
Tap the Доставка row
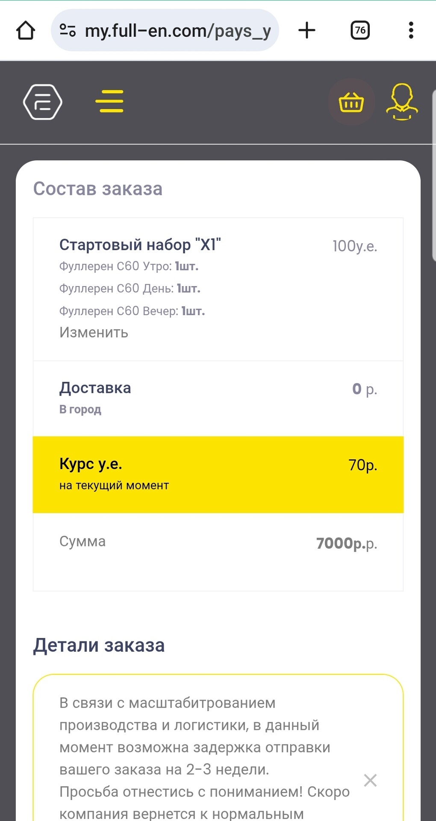218,398
